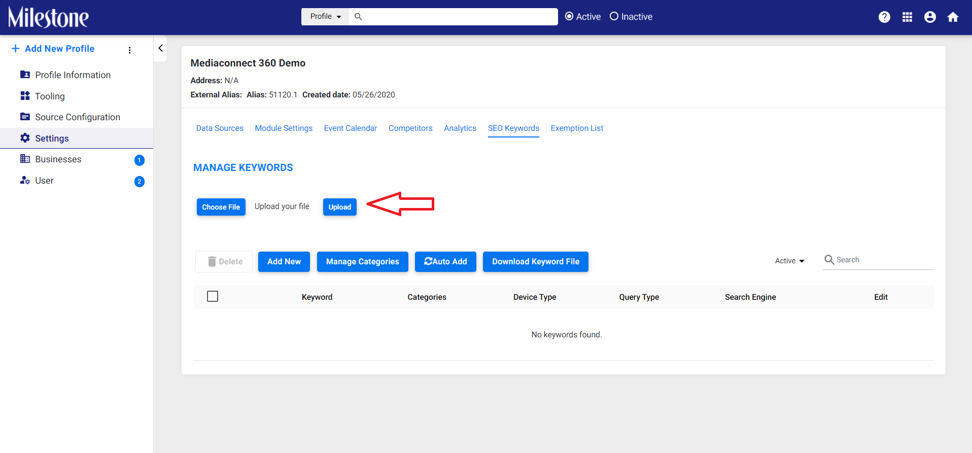Go to the home icon
Viewport: 972px width, 453px height.
pos(953,17)
